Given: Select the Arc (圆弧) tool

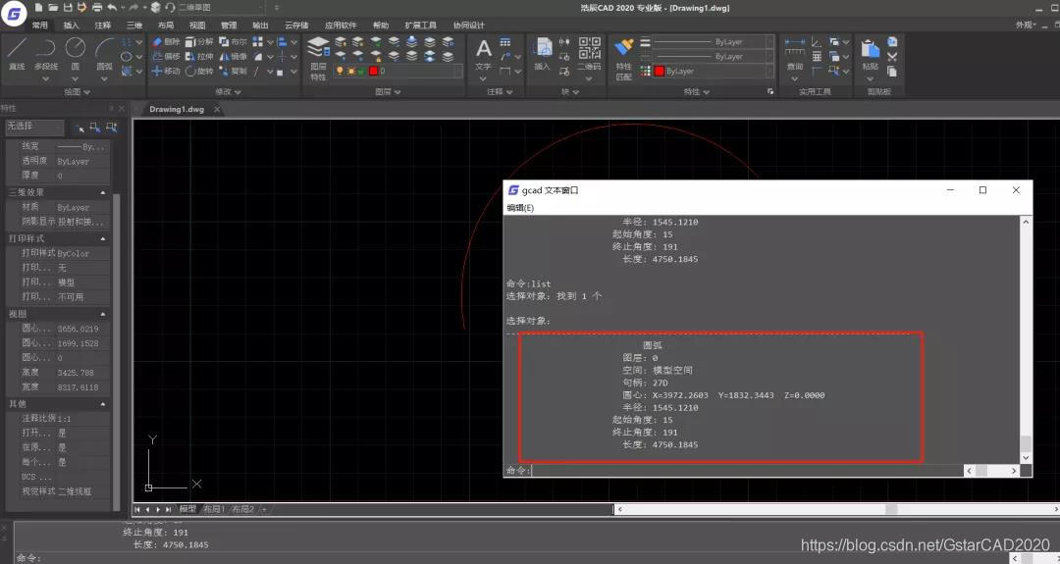Looking at the screenshot, I should point(104,53).
